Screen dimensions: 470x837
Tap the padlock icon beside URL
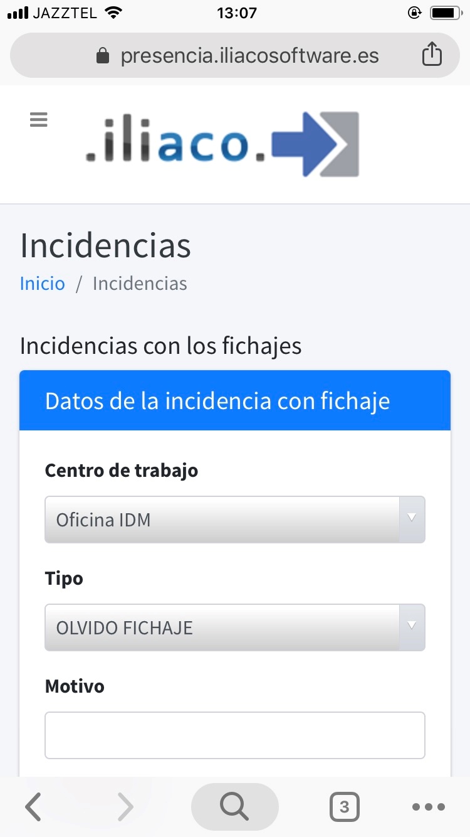[x=103, y=56]
